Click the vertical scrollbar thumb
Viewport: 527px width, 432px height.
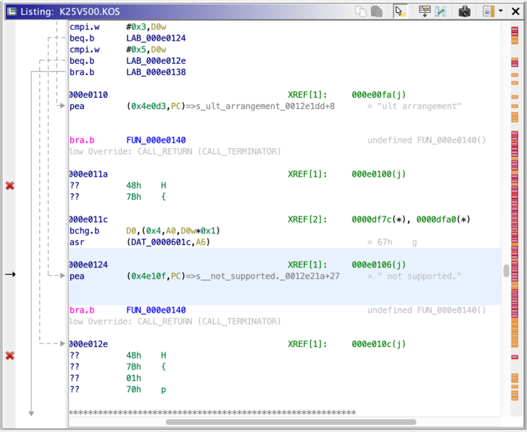pos(506,270)
